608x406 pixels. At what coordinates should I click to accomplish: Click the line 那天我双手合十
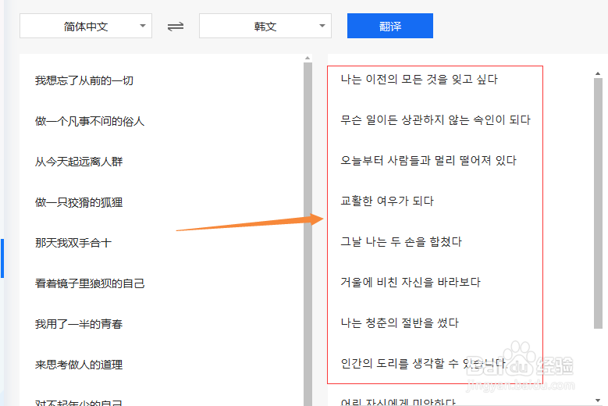point(73,243)
